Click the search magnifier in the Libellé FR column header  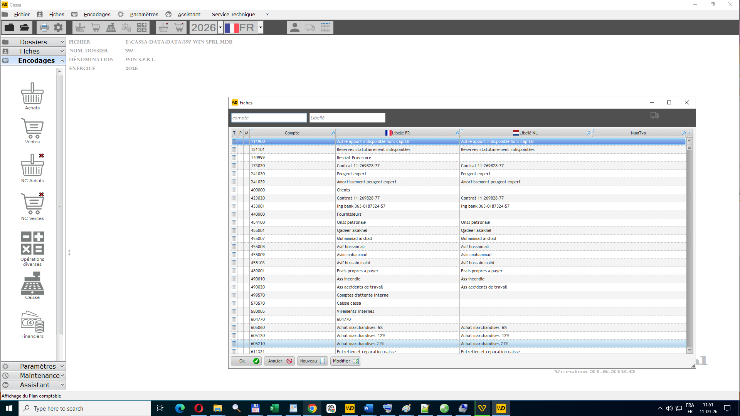tap(457, 133)
